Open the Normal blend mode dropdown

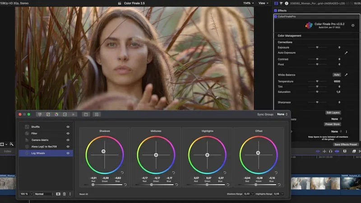click(44, 194)
